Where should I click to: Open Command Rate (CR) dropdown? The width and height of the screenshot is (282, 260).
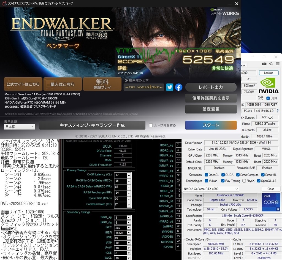coord(129,205)
